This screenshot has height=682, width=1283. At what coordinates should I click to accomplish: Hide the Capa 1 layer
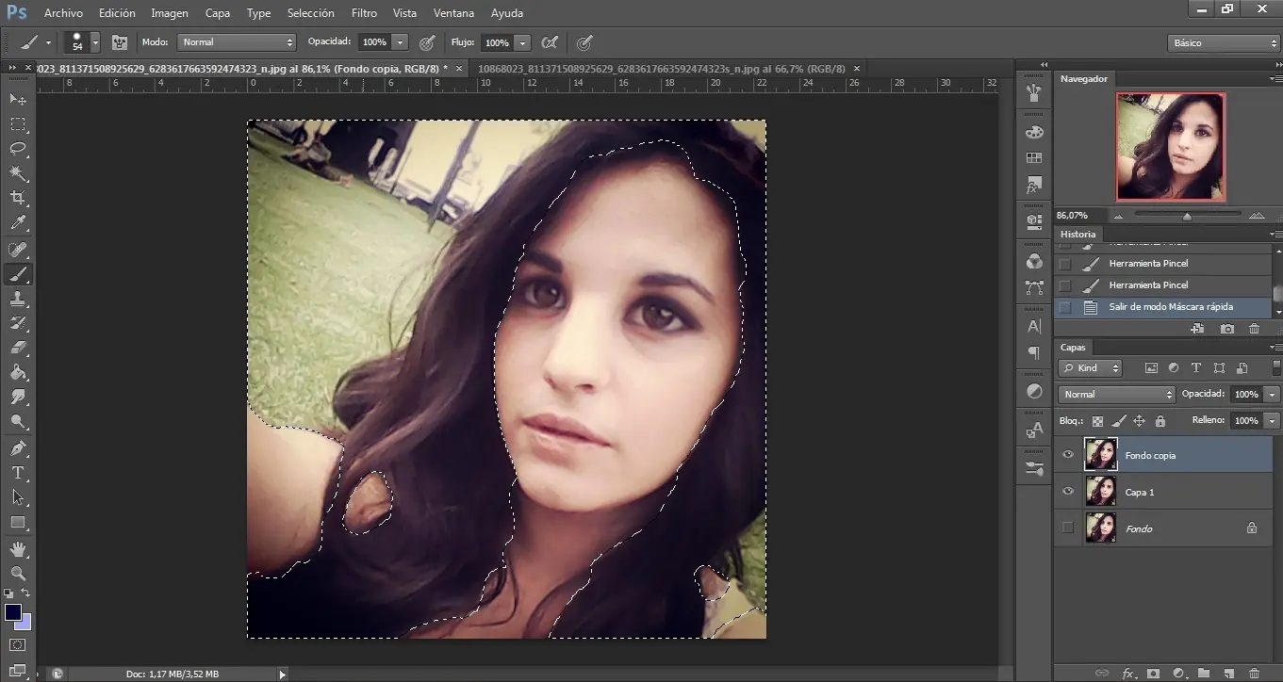(1068, 492)
